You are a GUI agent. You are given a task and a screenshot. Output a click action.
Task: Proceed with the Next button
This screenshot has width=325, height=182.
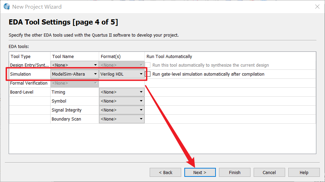[x=200, y=172]
